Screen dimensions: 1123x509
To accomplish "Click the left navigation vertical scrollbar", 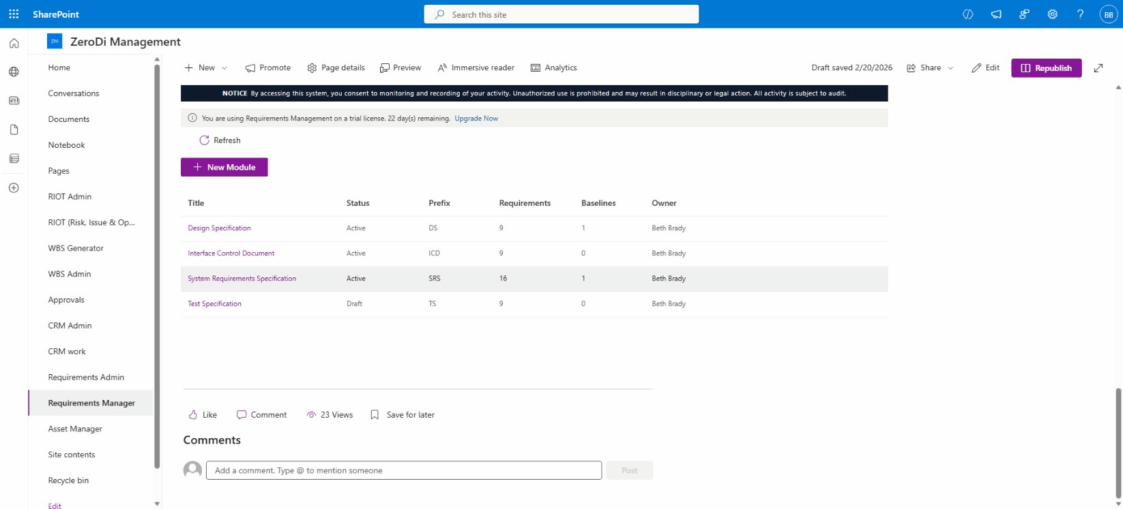I will 157,266.
